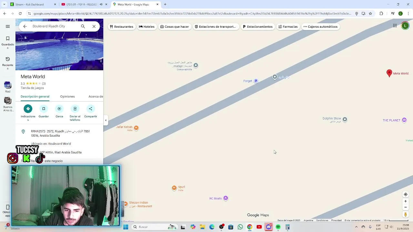Switch to the Acerca de tab
The height and width of the screenshot is (232, 413).
coord(96,97)
